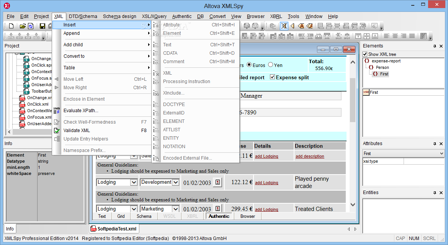Open the Lodging dropdown beside Development
The image size is (448, 245).
(x=133, y=182)
